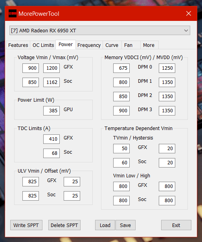Click the 'Memory VDDCI (mV) / MVDD (mV)' label
Viewport: 202px width, 242px height.
point(143,58)
